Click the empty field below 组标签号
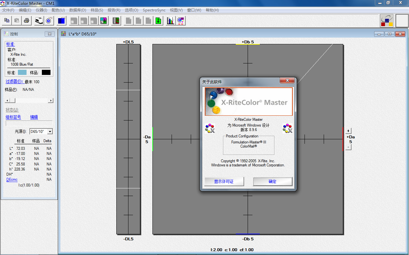The height and width of the screenshot is (255, 409). click(x=29, y=123)
